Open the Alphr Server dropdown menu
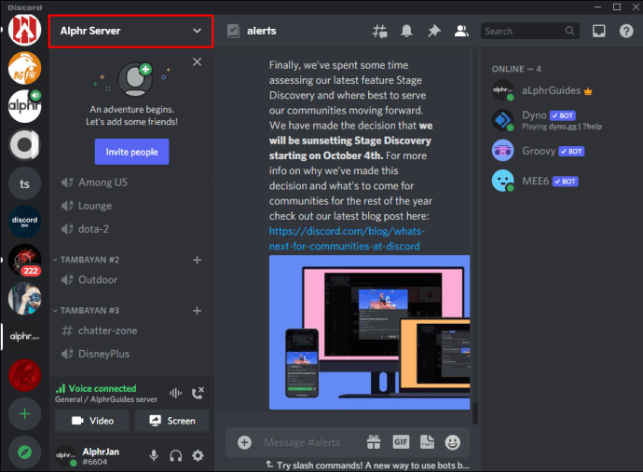The width and height of the screenshot is (643, 472). (131, 31)
